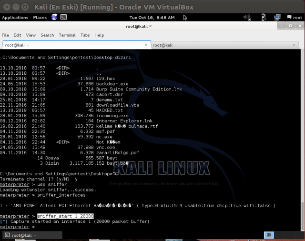The width and height of the screenshot is (305, 241).
Task: Open the Iceweasel browser launcher icon
Action: click(x=54, y=17)
